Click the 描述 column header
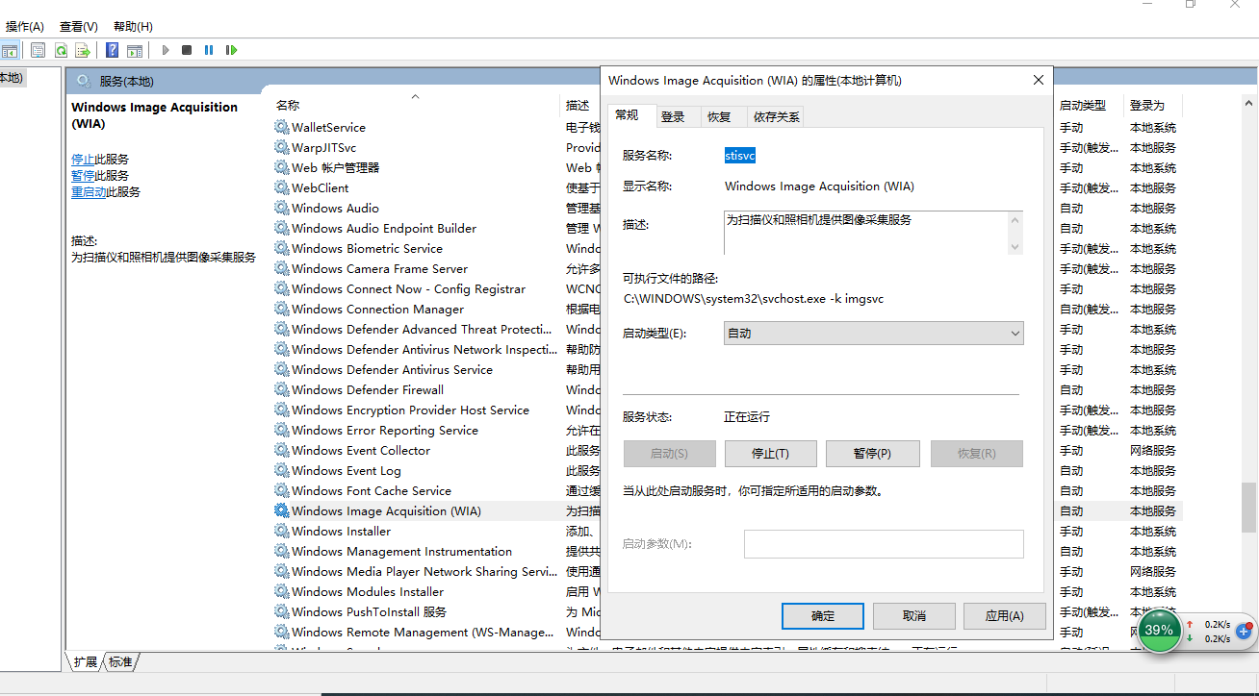This screenshot has height=696, width=1259. click(x=579, y=105)
